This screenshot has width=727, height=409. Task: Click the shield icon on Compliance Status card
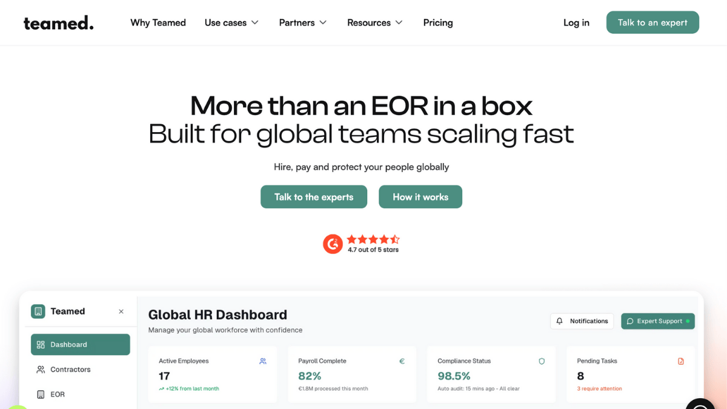tap(541, 361)
